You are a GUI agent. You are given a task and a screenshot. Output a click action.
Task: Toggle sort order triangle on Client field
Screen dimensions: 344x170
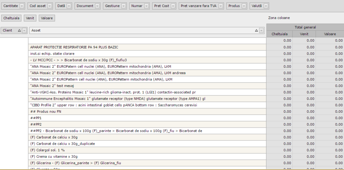pyautogui.click(x=19, y=30)
